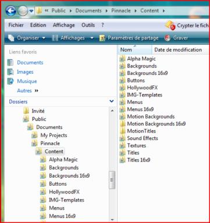Click the Back navigation arrow button
The height and width of the screenshot is (223, 210).
[10, 11]
